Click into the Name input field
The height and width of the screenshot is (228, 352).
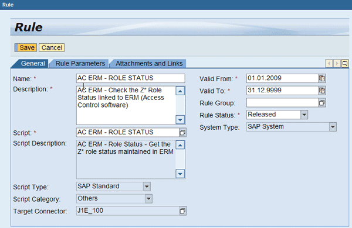tap(131, 78)
